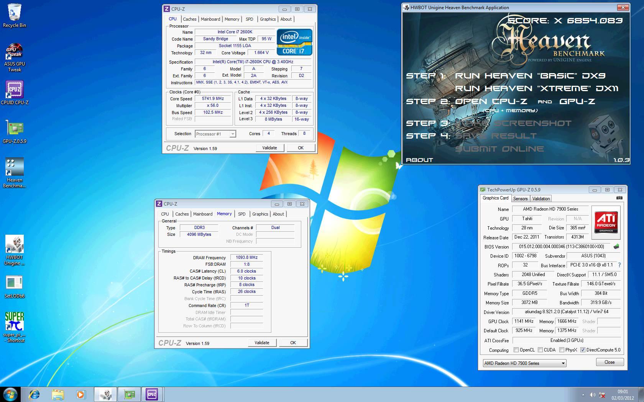The image size is (644, 402).
Task: Show hidden tray icons arrow
Action: [583, 395]
